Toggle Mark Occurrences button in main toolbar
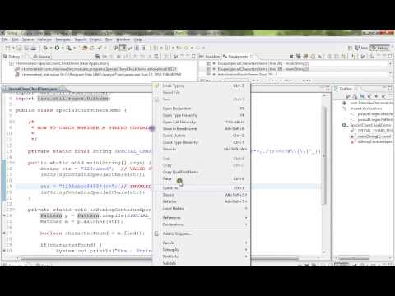 click(123, 48)
